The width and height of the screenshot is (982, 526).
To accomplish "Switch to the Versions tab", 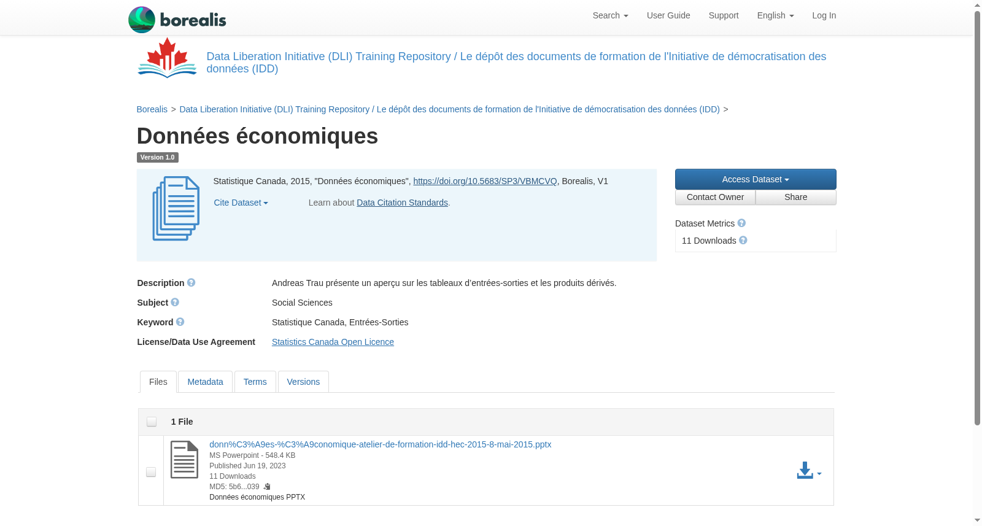I will (x=303, y=382).
